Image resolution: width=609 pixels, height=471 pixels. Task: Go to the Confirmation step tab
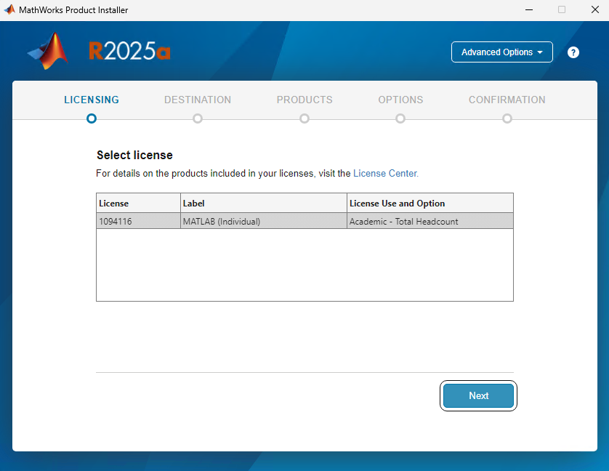tap(507, 100)
